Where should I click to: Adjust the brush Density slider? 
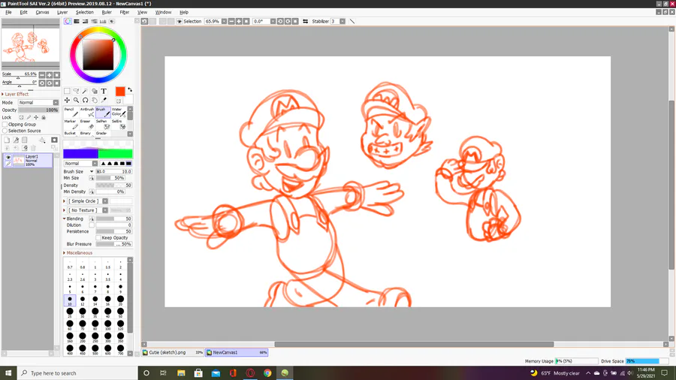click(x=113, y=185)
